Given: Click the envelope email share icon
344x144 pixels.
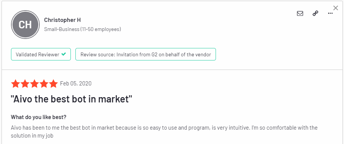Looking at the screenshot, I should coord(300,14).
